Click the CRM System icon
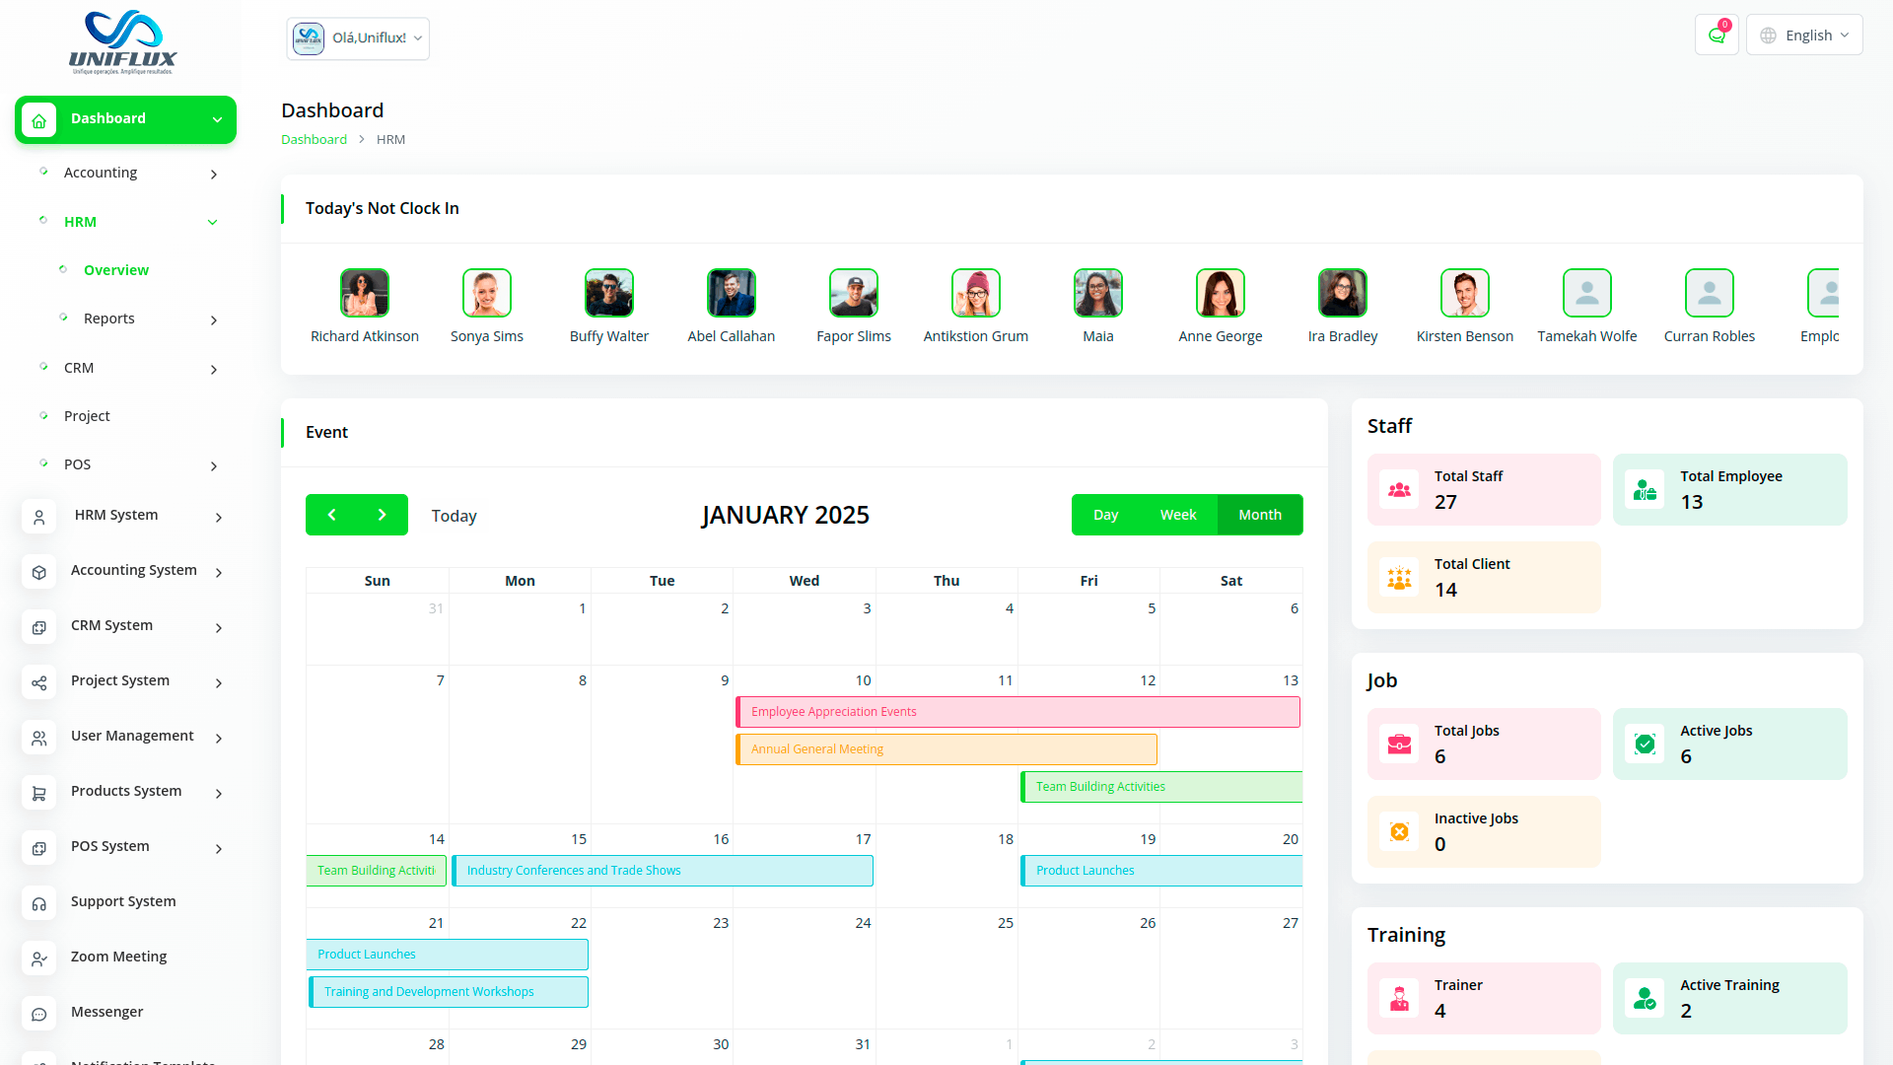Viewport: 1893px width, 1065px height. (x=39, y=627)
